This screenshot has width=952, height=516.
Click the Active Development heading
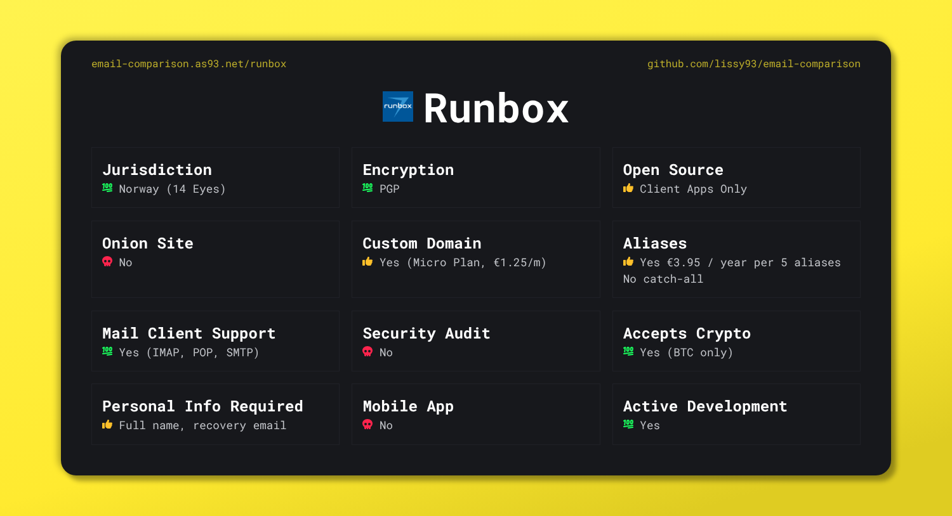click(x=705, y=406)
